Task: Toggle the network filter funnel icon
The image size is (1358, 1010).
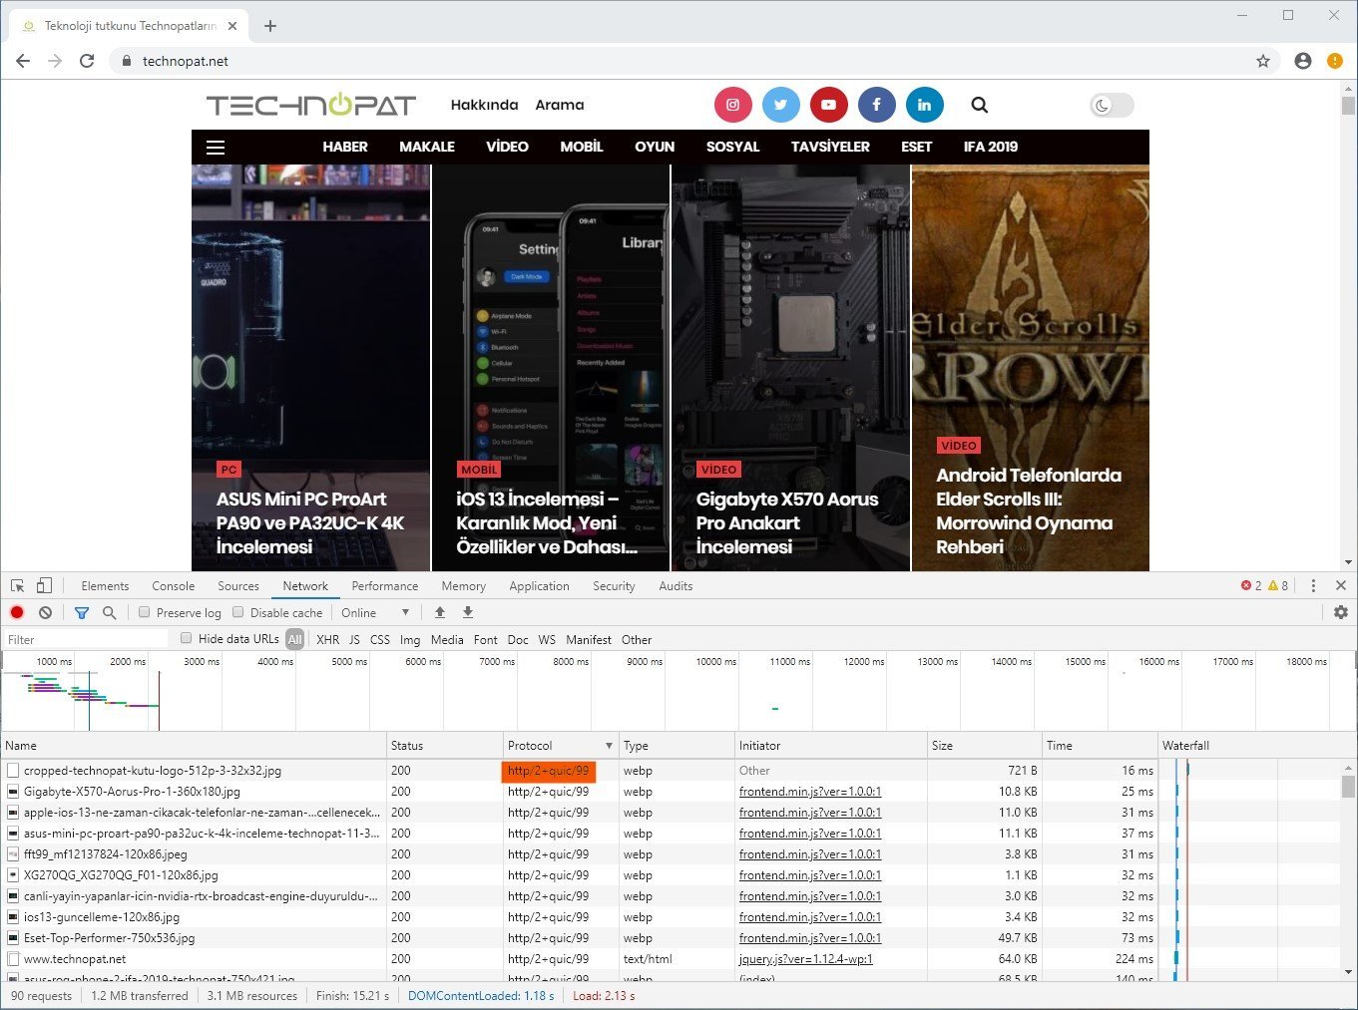Action: pos(82,612)
